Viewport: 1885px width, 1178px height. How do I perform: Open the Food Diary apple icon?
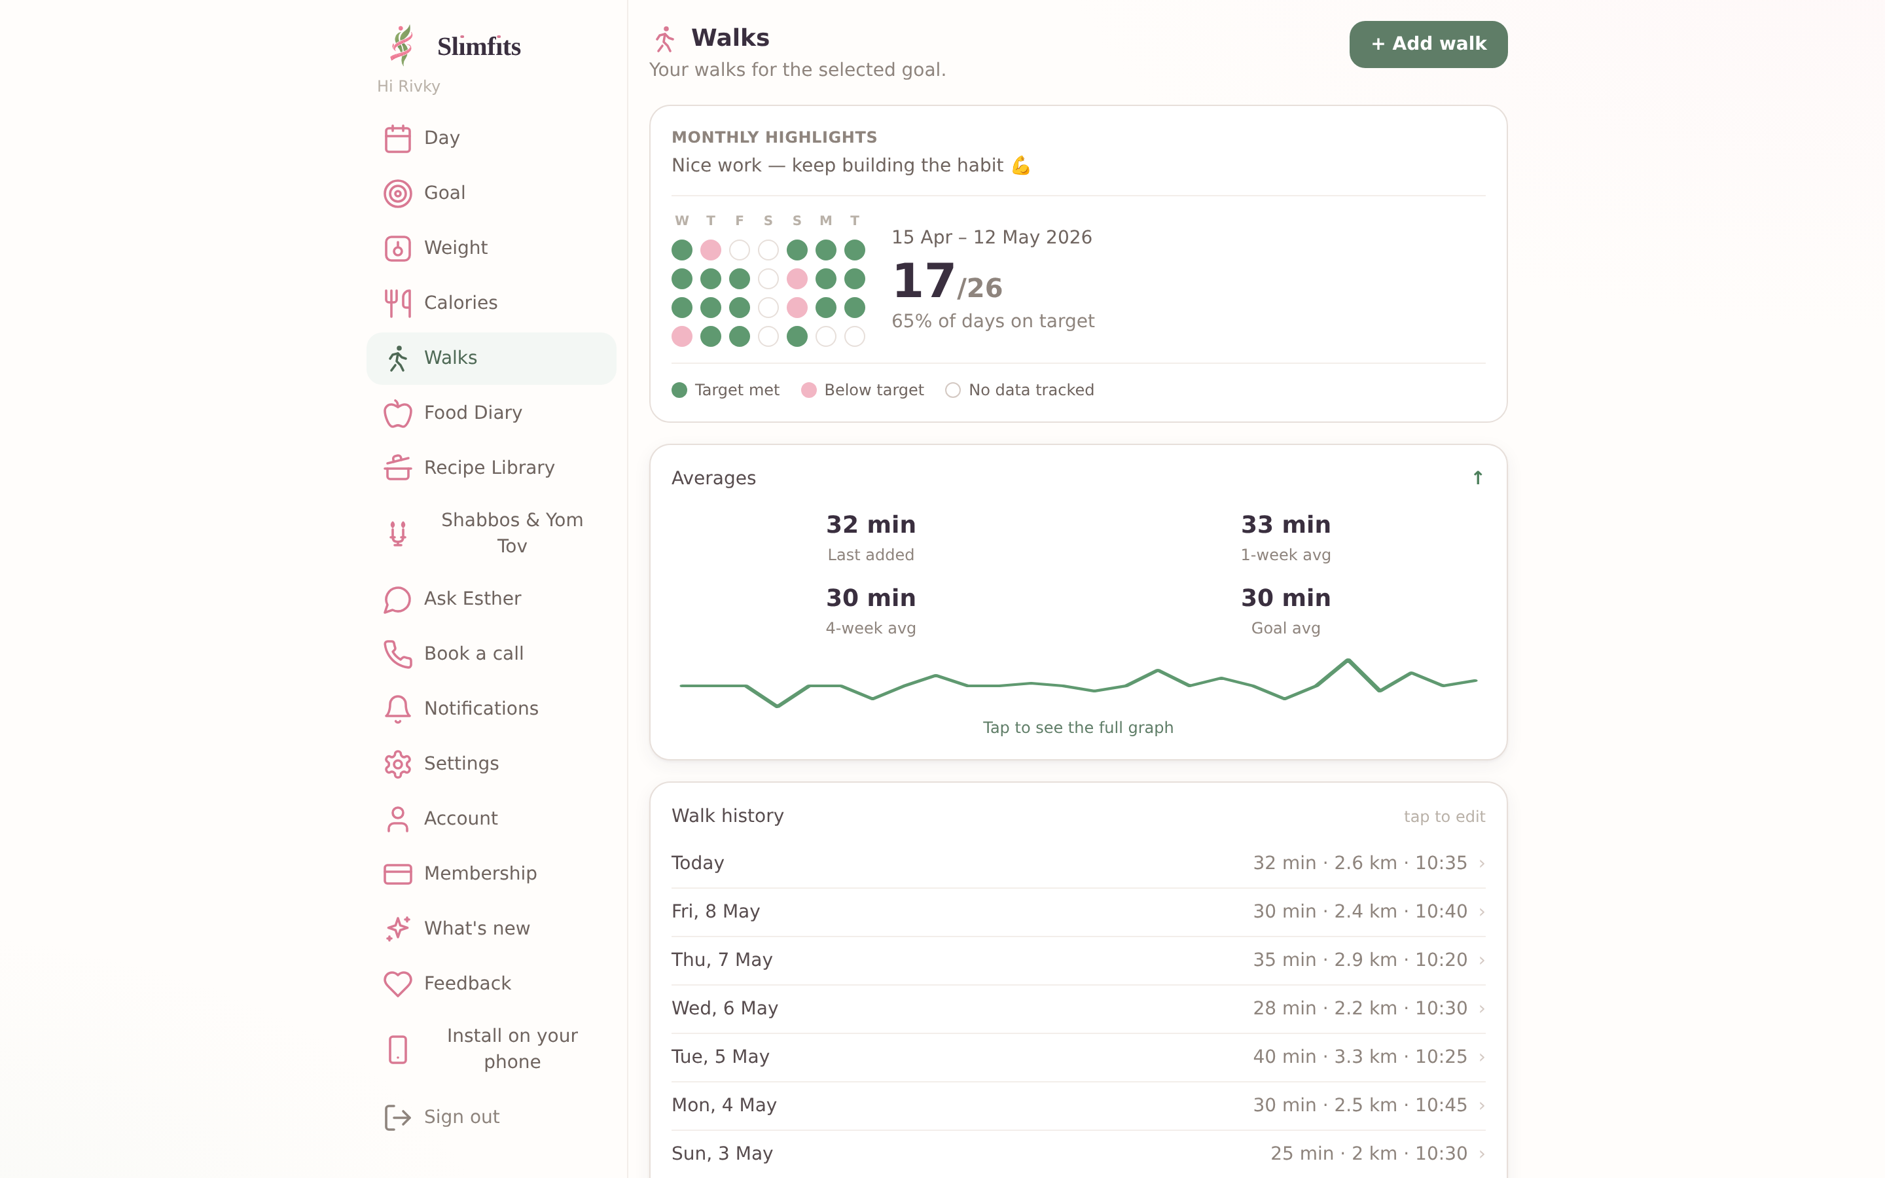[397, 413]
